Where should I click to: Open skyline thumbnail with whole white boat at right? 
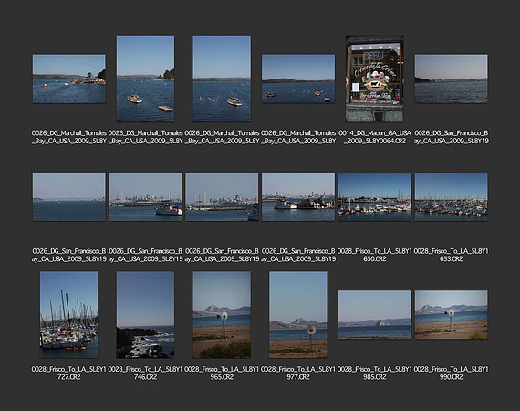145,196
